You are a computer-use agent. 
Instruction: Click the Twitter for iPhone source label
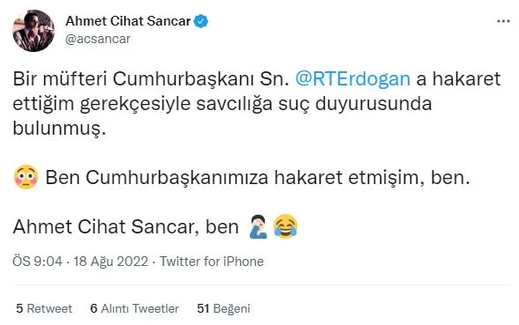[212, 262]
